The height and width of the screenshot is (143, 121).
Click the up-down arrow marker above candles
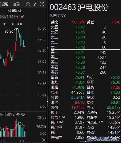coord(13,24)
